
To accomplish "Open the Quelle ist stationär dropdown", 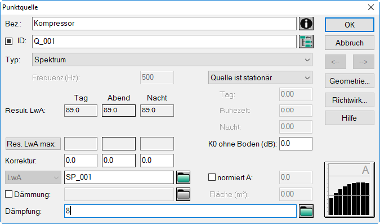I will (260, 77).
